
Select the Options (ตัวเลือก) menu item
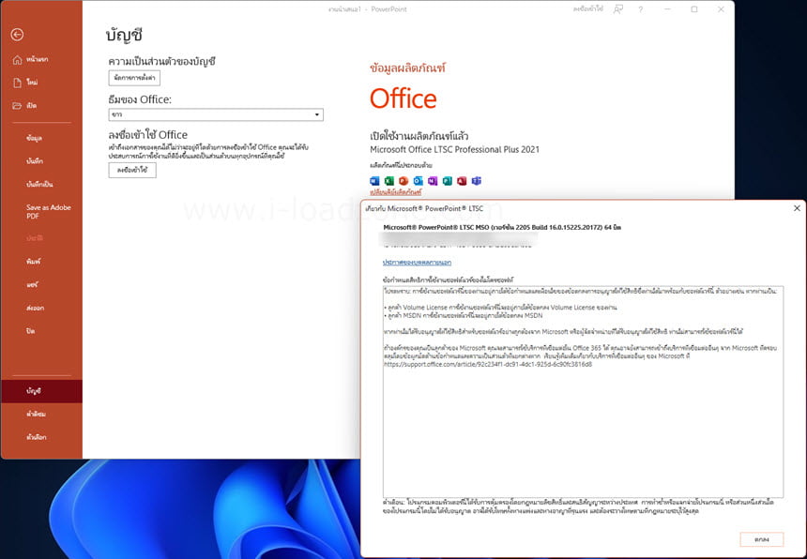click(36, 437)
